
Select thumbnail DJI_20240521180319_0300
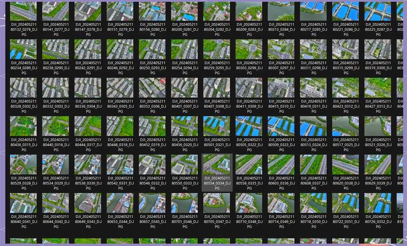[378, 49]
